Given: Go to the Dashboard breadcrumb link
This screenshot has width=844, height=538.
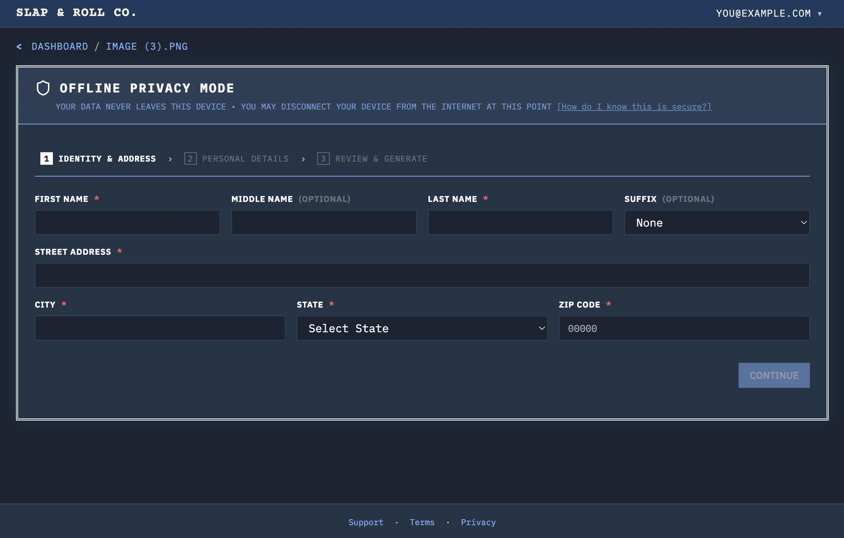Looking at the screenshot, I should coord(59,47).
